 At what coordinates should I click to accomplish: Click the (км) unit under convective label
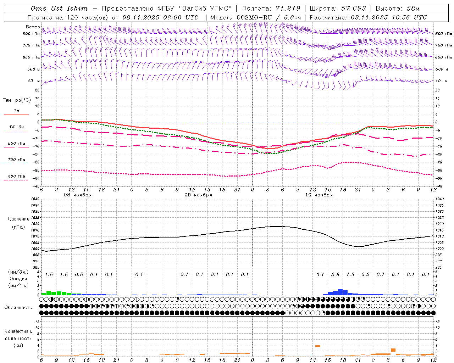click(18, 345)
